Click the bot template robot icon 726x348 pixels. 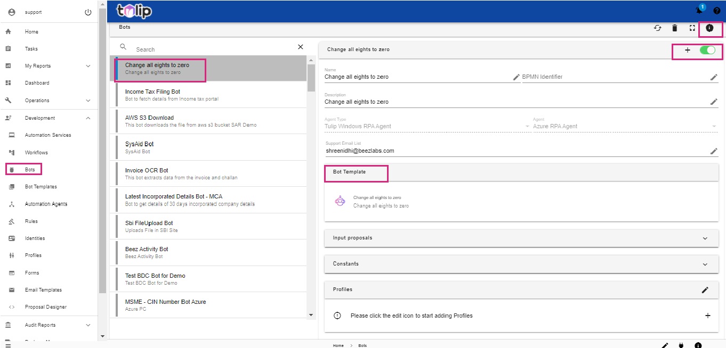point(340,201)
